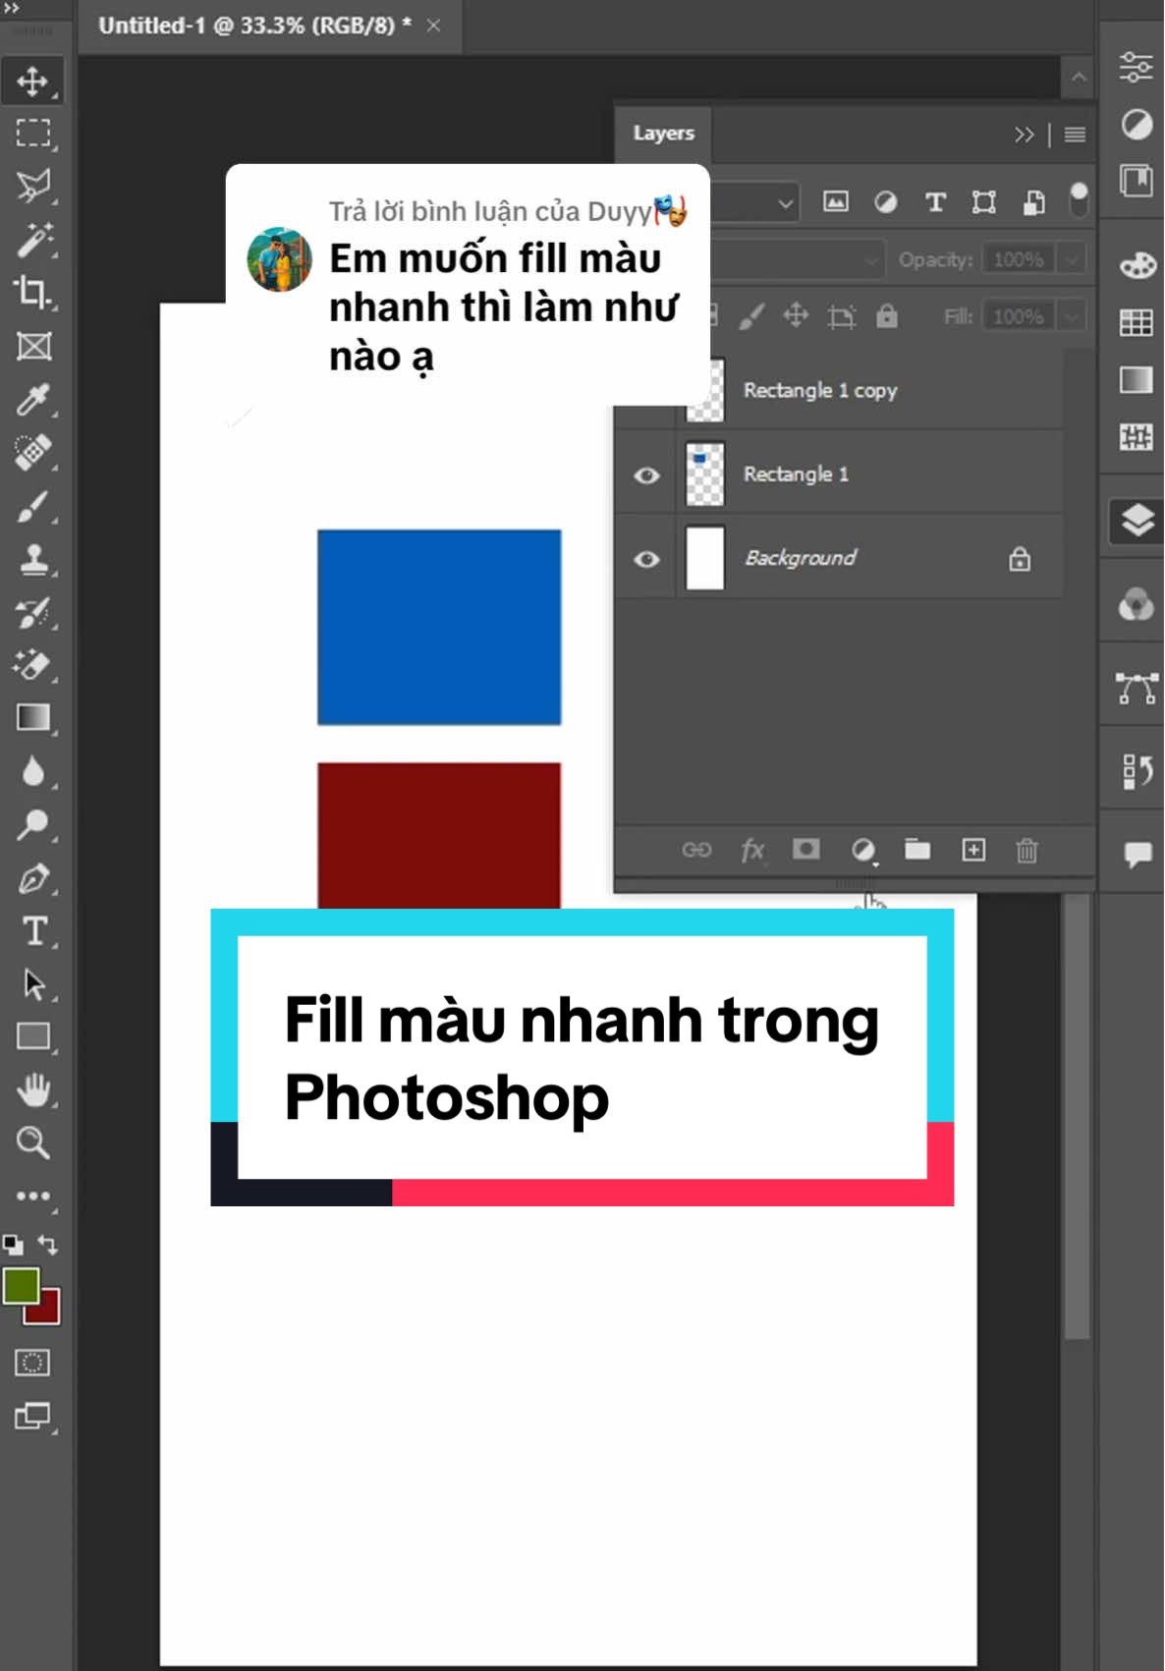Screen dimensions: 1165x1671
Task: Add a layer mask
Action: [x=806, y=849]
